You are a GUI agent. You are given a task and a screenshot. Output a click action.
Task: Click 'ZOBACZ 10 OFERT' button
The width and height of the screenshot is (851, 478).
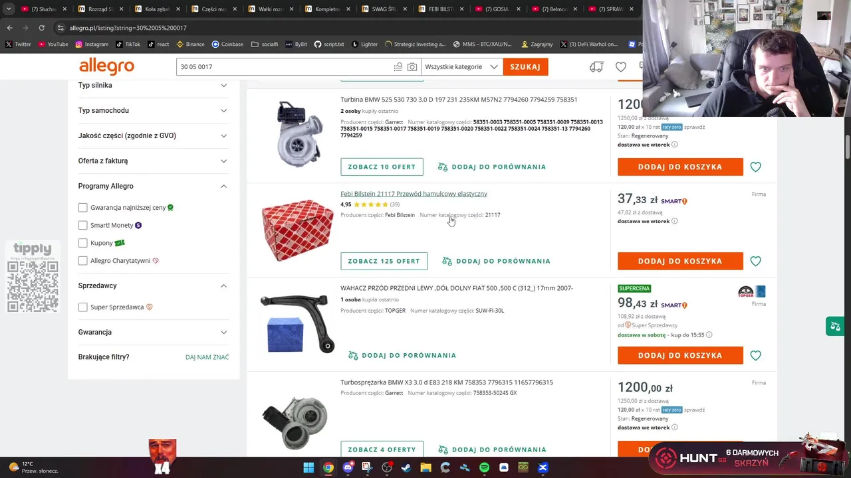pos(382,167)
